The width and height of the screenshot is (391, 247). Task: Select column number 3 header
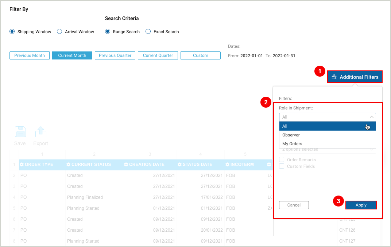[150, 154]
